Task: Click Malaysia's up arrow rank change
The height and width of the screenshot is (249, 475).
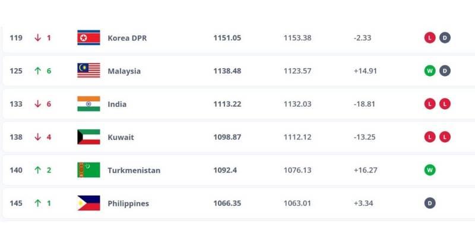Action: coord(37,71)
